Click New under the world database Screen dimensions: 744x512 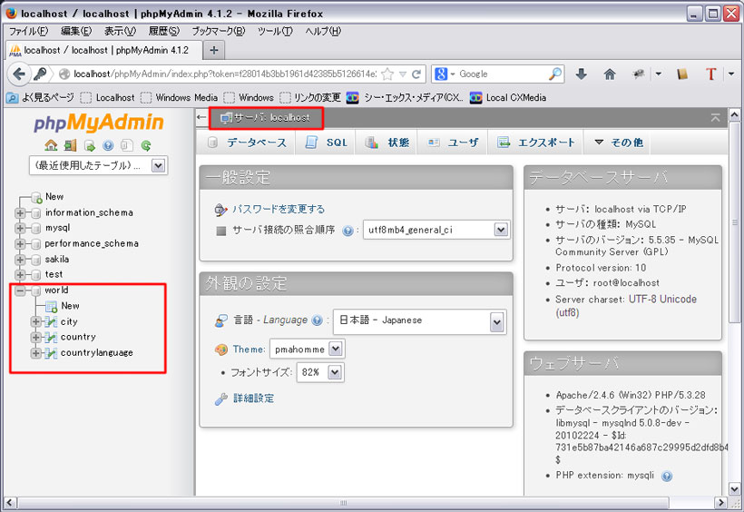(x=70, y=306)
